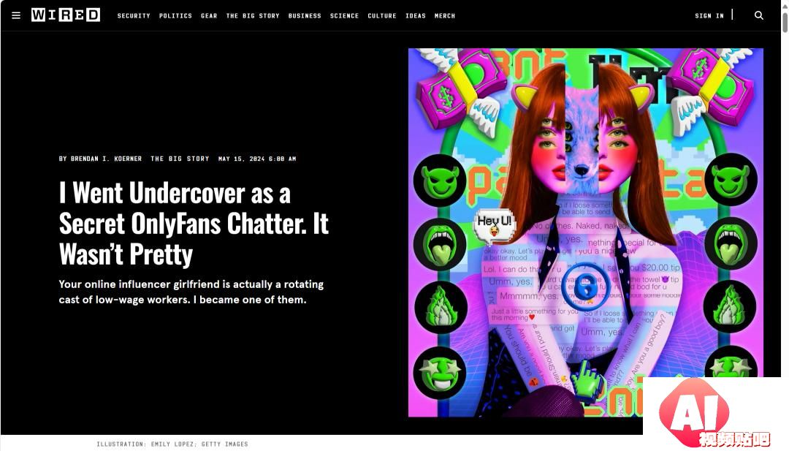The width and height of the screenshot is (789, 451).
Task: Click the Hey U! speech bubble
Action: [x=494, y=225]
